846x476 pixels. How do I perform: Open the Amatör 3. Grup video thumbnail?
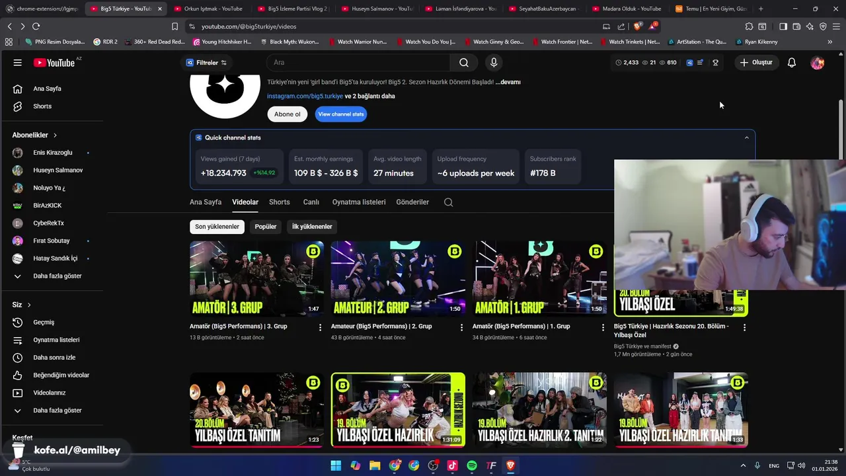pos(256,279)
